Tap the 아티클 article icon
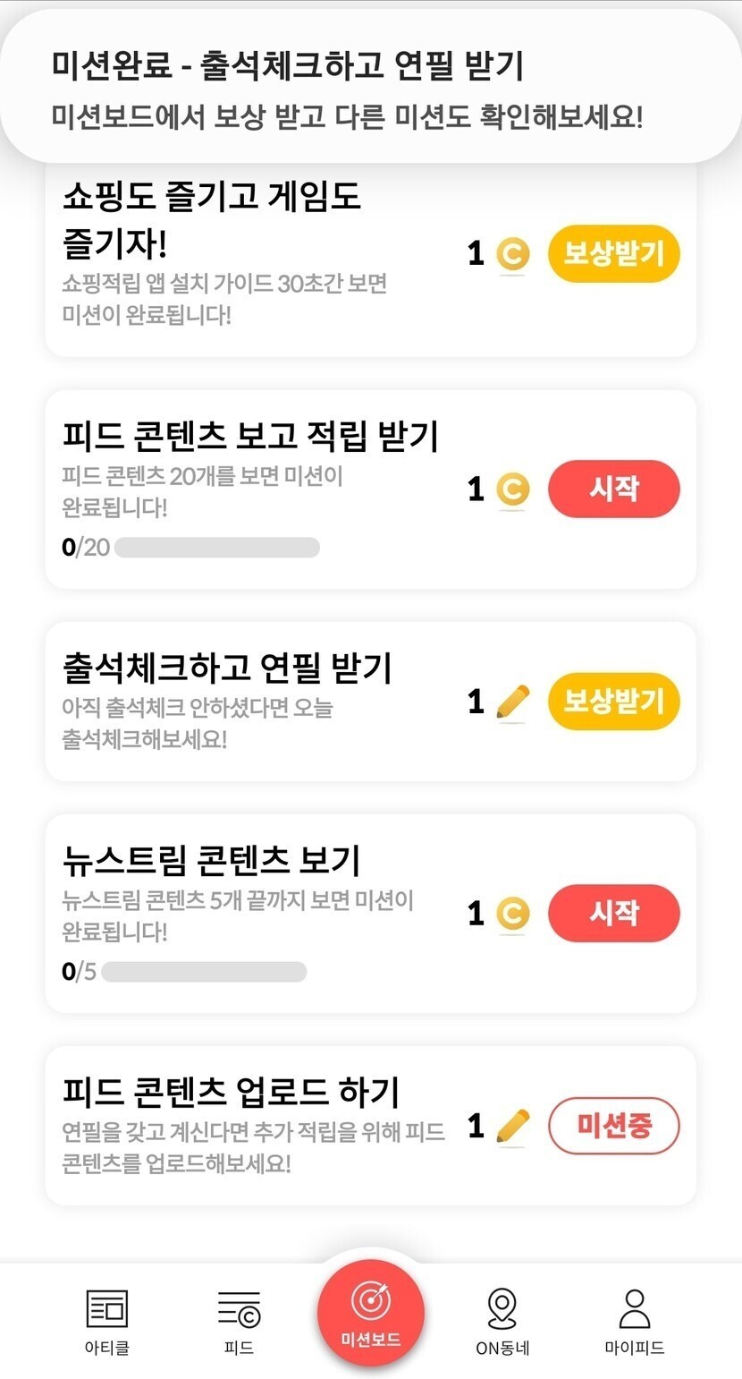This screenshot has height=1379, width=742. [x=106, y=1309]
